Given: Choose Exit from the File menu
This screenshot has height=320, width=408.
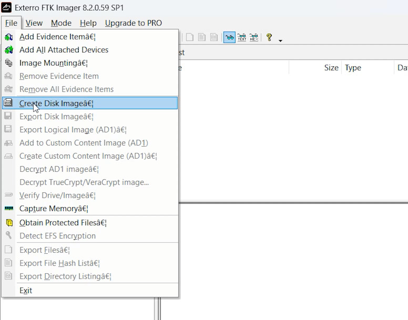Looking at the screenshot, I should click(x=90, y=291).
